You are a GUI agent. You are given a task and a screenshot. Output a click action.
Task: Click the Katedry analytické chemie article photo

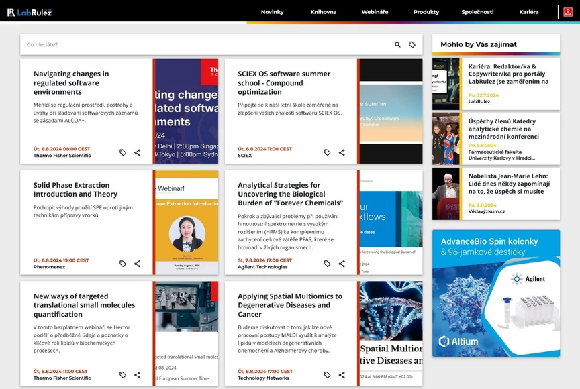tap(446, 139)
